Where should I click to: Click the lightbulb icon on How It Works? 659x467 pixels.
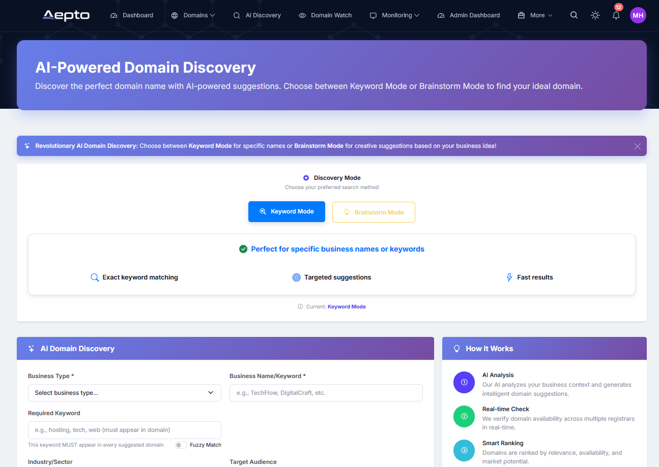pyautogui.click(x=456, y=348)
